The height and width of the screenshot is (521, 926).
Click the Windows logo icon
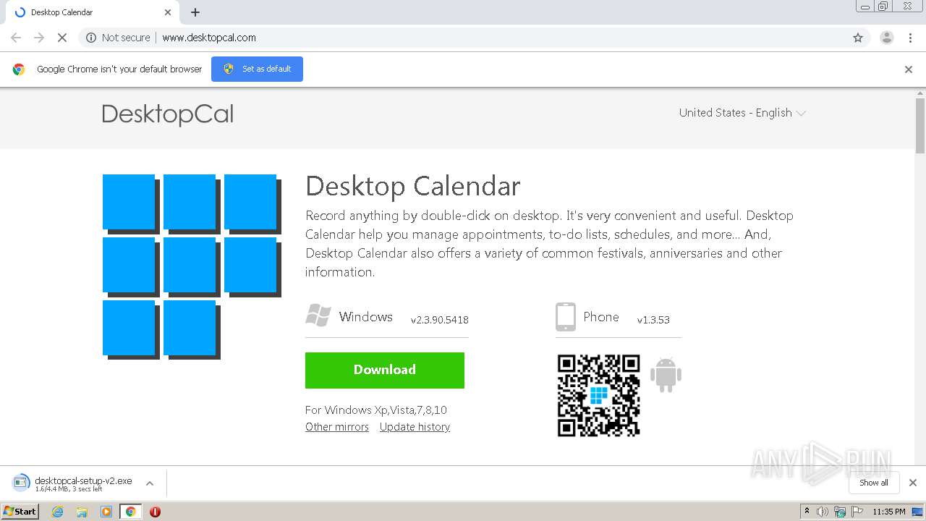click(x=318, y=316)
